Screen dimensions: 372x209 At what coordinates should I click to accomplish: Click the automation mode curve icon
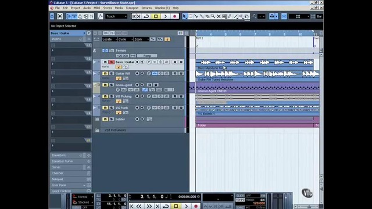click(101, 16)
